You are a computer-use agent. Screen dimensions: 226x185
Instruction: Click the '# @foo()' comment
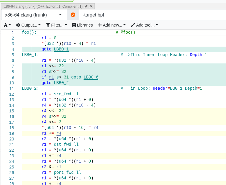(125, 32)
